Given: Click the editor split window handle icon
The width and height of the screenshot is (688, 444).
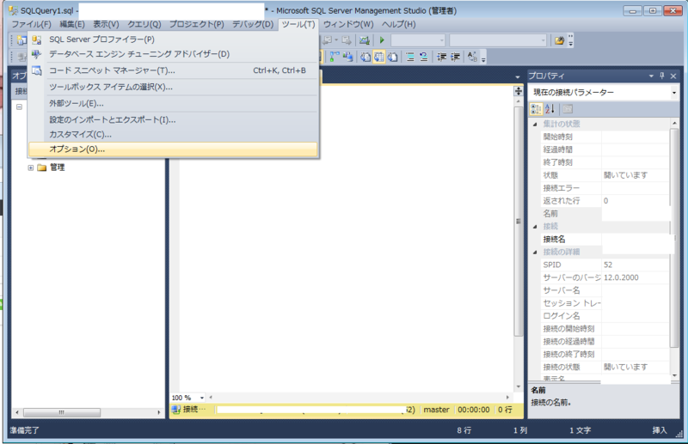Looking at the screenshot, I should coord(519,91).
